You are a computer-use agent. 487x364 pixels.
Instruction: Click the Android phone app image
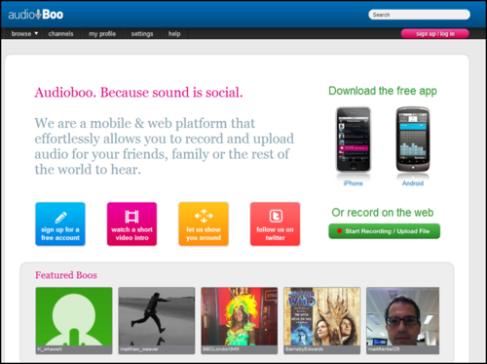point(413,140)
